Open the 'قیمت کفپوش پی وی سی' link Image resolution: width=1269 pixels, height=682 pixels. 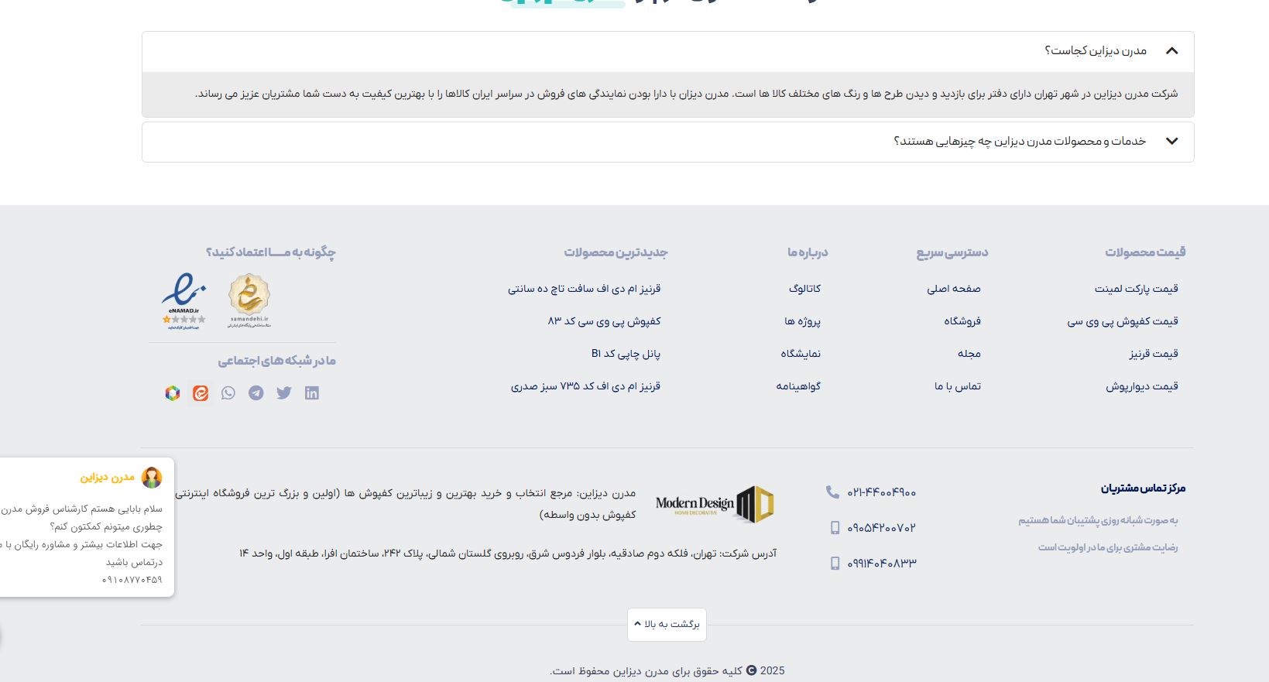(1123, 321)
